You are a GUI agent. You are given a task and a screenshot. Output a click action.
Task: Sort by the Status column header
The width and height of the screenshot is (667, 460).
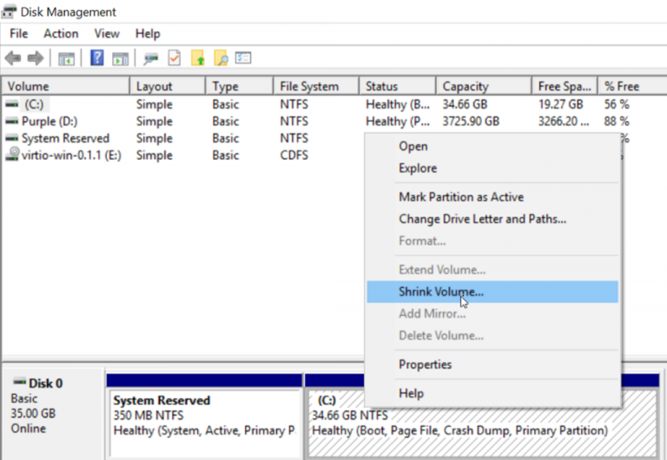pos(398,86)
